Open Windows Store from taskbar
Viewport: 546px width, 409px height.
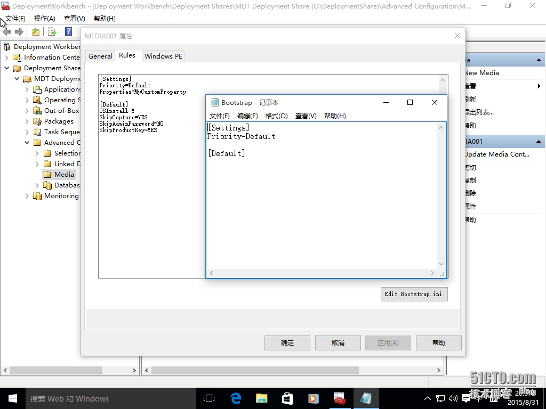point(287,398)
